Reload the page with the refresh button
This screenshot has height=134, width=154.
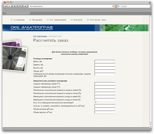15,6
